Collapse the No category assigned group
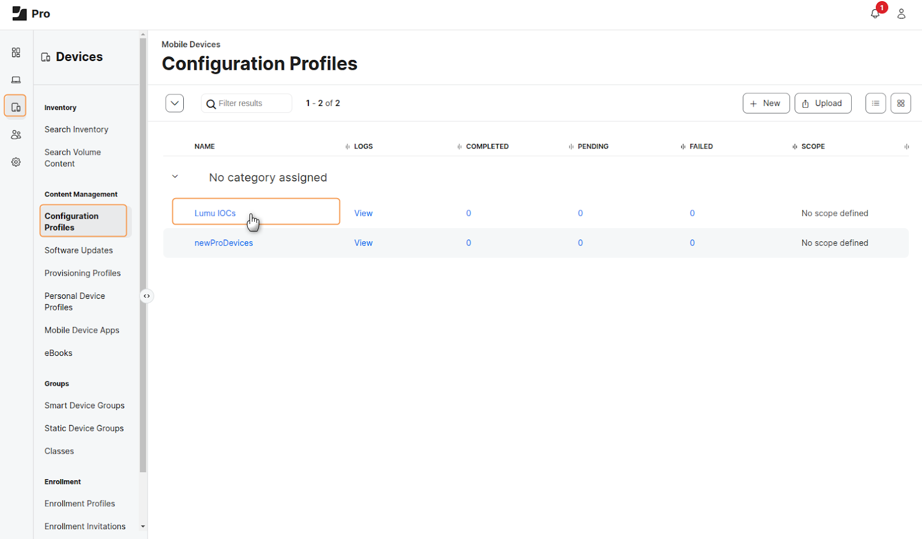The height and width of the screenshot is (539, 922). [x=175, y=177]
